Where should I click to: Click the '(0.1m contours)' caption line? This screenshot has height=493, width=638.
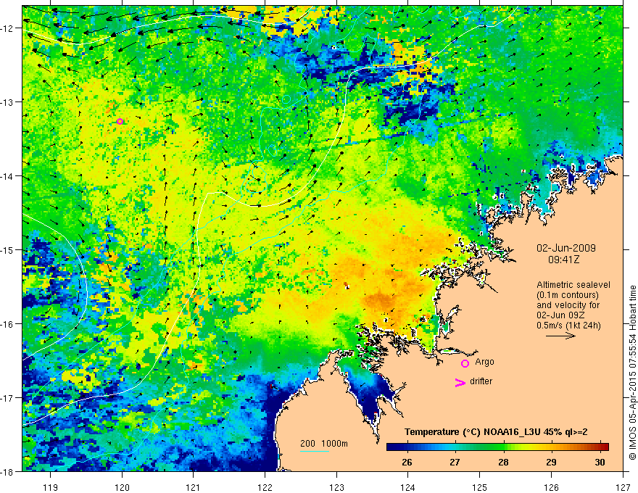coord(568,295)
